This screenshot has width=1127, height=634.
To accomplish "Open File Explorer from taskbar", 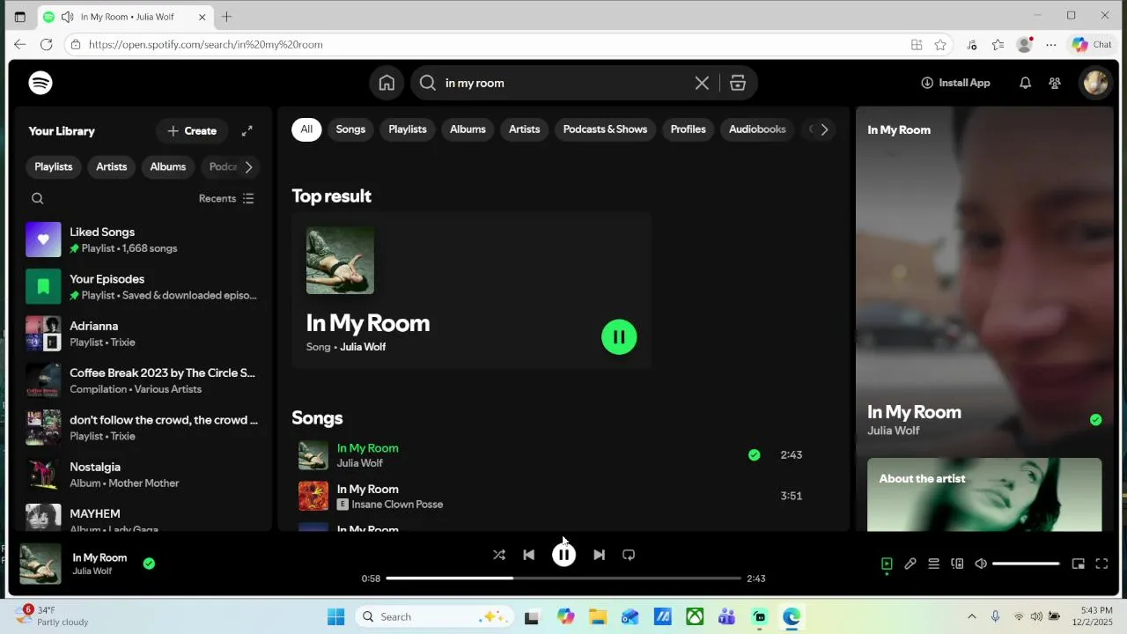I will click(597, 616).
